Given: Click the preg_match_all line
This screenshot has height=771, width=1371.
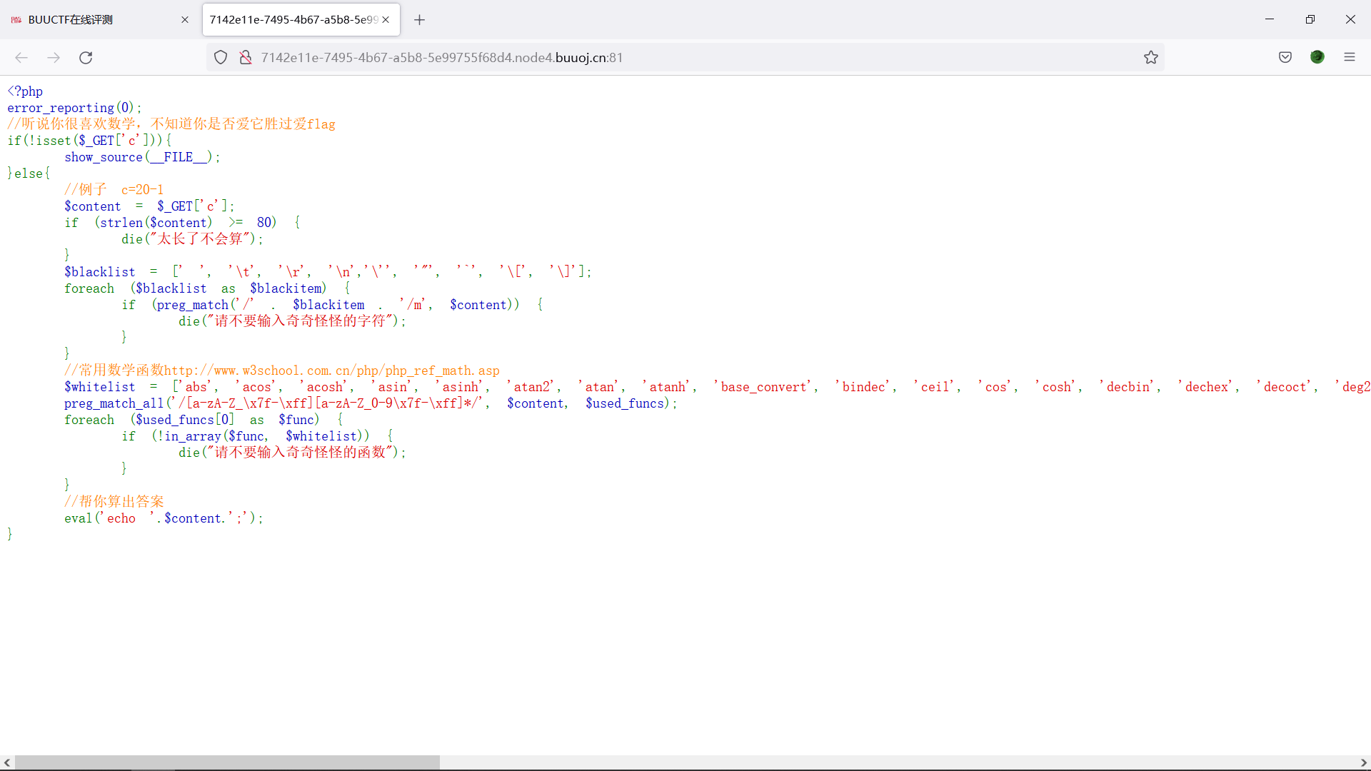Looking at the screenshot, I should (371, 403).
